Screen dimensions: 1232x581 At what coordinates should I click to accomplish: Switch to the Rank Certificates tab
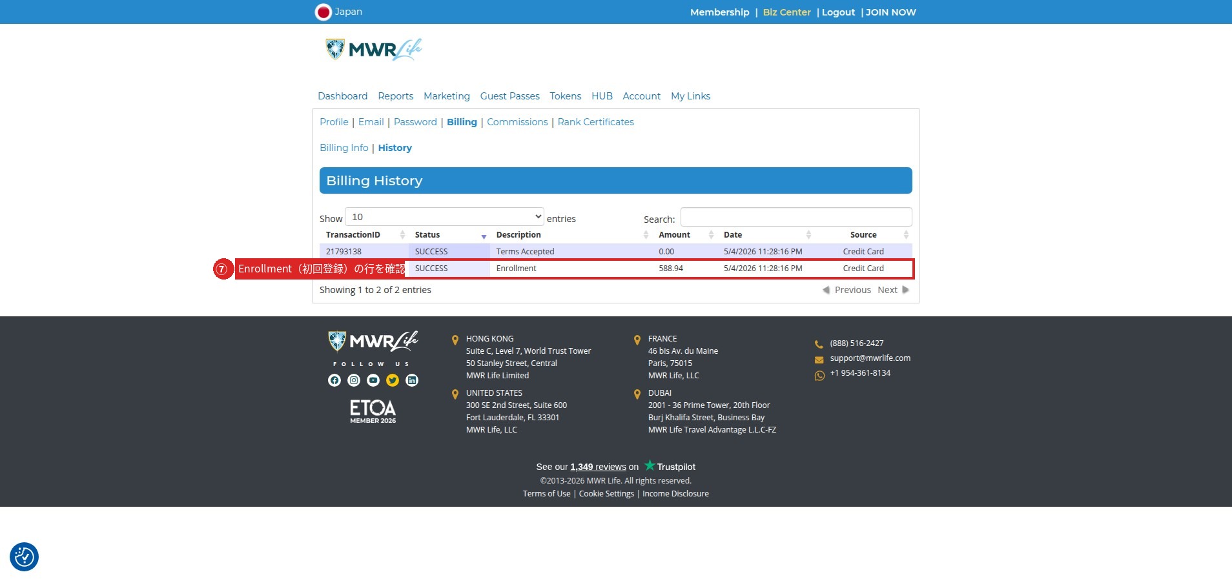[x=595, y=122]
